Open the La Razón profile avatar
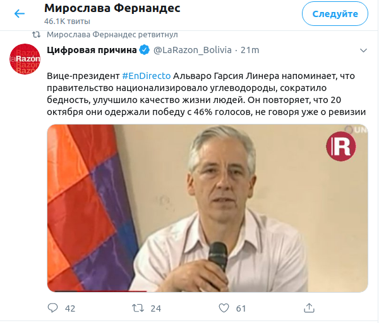Screen dimensions: 379x323 pos(25,59)
